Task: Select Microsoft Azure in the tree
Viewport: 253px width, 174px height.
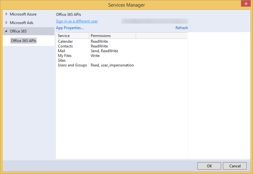Action: [x=23, y=14]
